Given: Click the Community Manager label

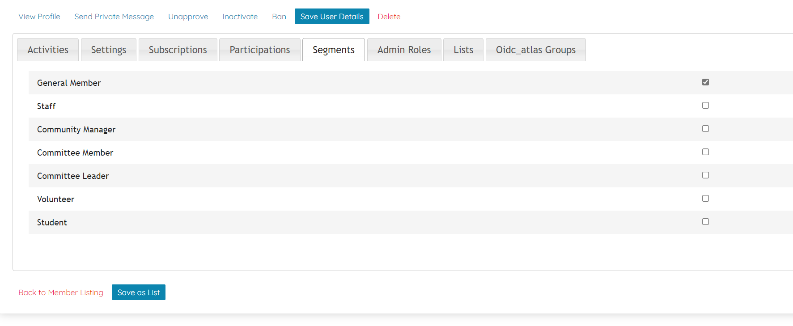Looking at the screenshot, I should pos(76,129).
